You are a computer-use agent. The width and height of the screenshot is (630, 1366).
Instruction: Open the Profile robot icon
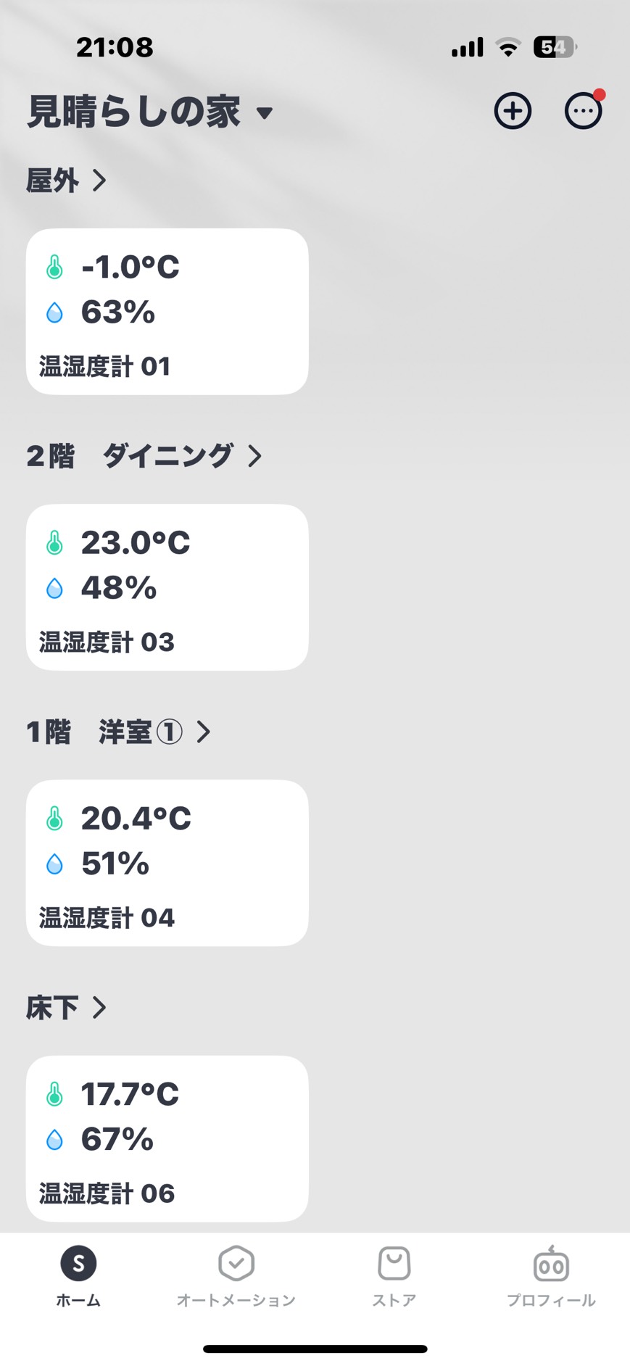(x=551, y=1264)
